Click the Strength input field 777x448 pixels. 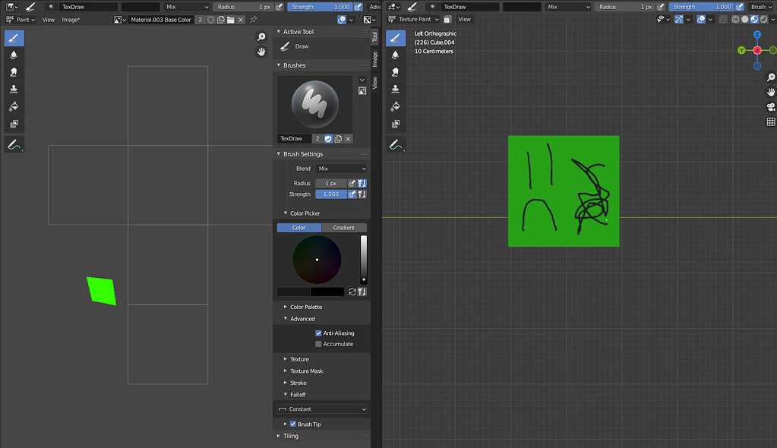click(330, 194)
